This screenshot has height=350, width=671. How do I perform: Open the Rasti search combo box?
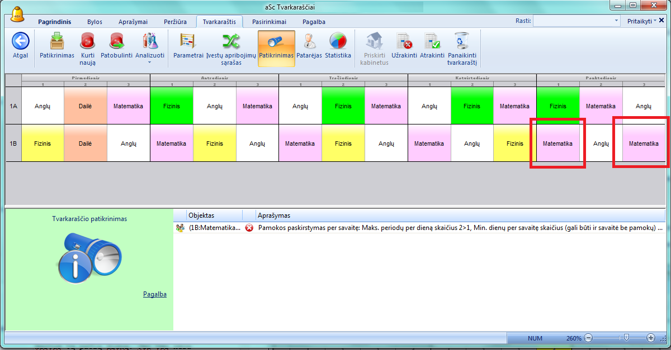pos(576,21)
